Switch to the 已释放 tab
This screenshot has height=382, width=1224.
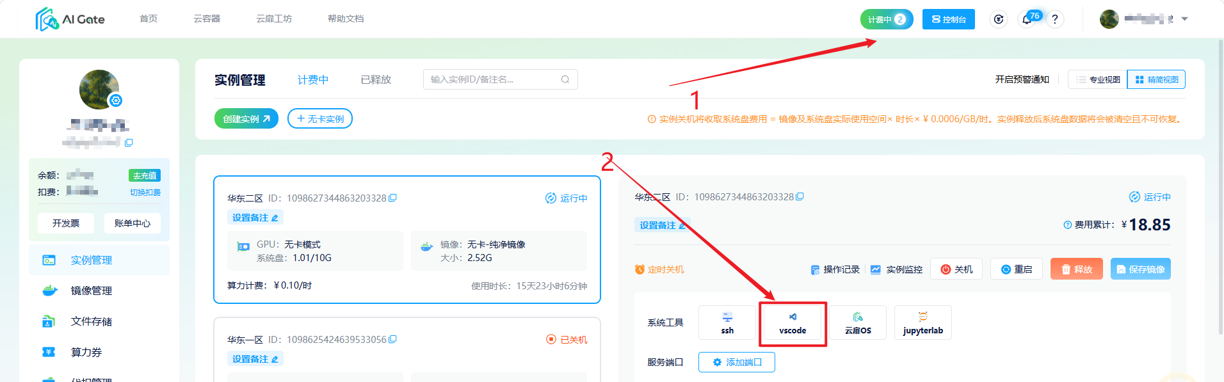(376, 80)
